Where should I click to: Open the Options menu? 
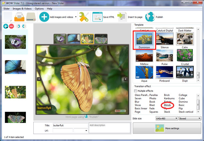[x=39, y=9]
